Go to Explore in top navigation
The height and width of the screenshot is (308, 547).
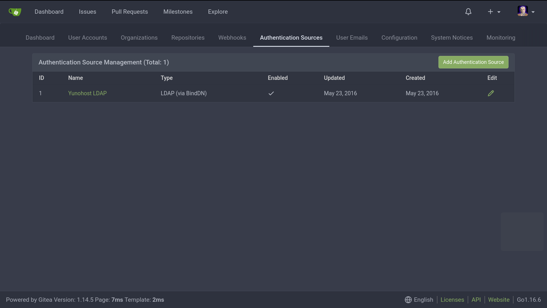click(218, 12)
